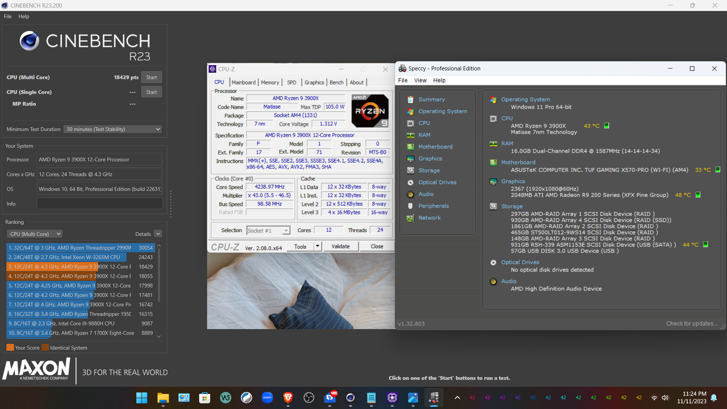
Task: Select RAM entry in Speccy sidebar
Action: point(424,135)
